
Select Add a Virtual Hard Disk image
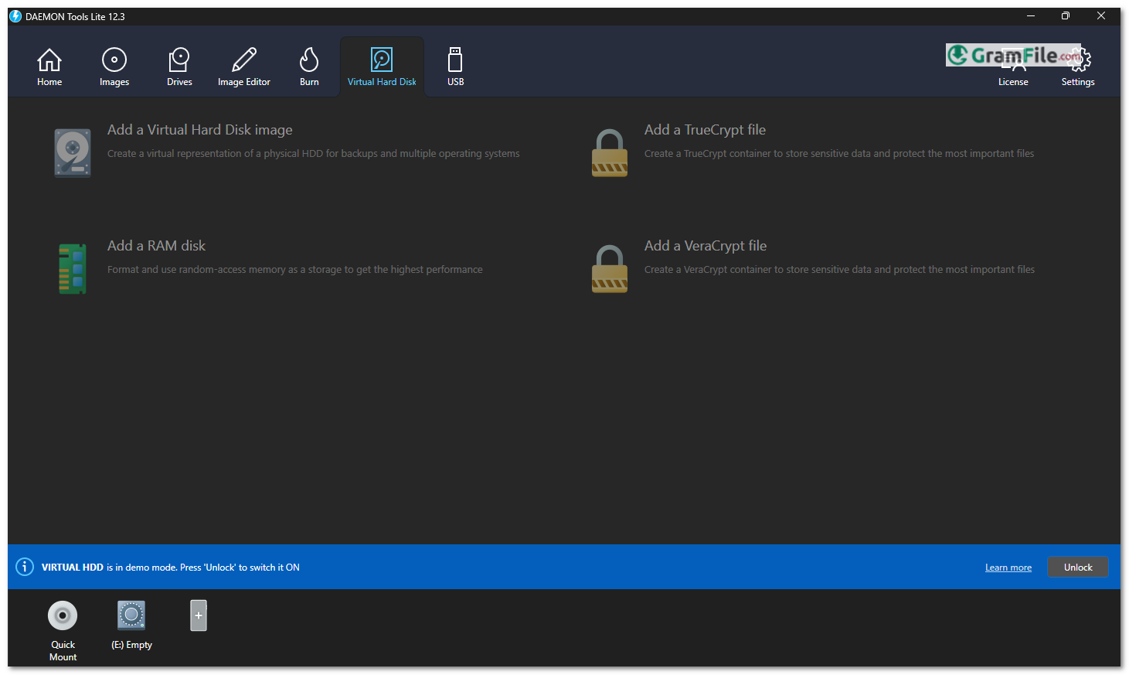(199, 130)
